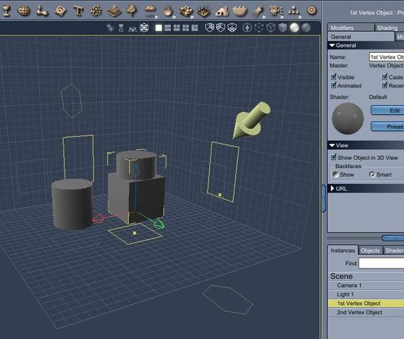
Task: Select the wireframe cube display mode
Action: click(270, 28)
